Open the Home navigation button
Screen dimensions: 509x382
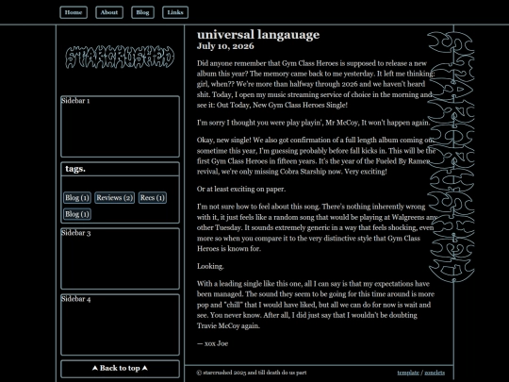coord(74,12)
